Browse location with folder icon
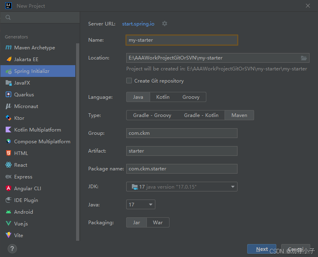318x257 pixels. tap(303, 58)
